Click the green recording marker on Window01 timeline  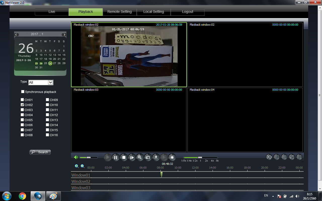(x=161, y=174)
